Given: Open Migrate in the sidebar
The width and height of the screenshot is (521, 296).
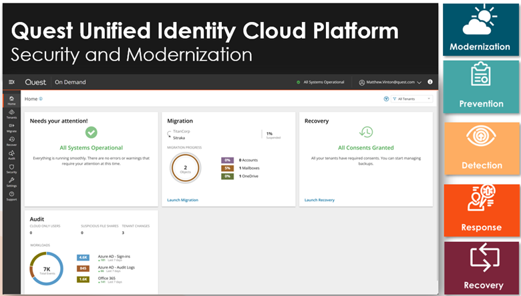Looking at the screenshot, I should pos(11,127).
